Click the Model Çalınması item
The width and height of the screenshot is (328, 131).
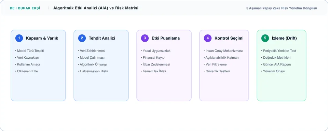click(91, 57)
